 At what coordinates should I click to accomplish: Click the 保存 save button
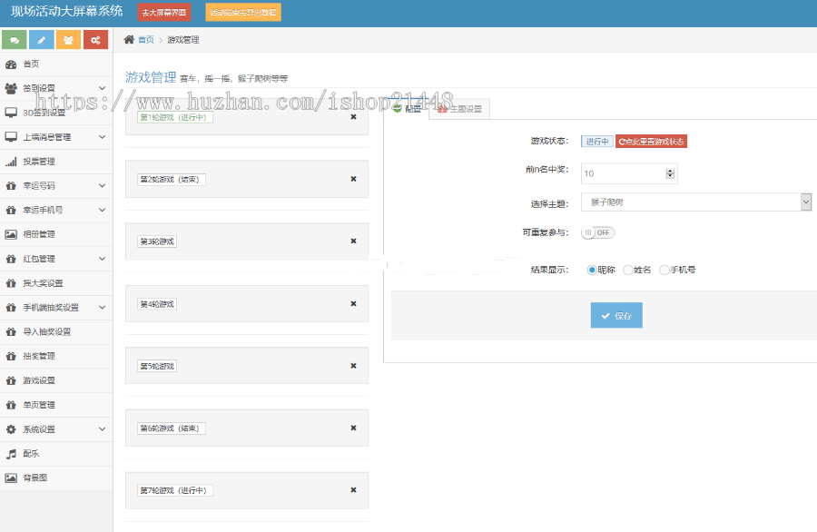click(616, 315)
